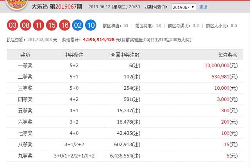
Task: Click the 前区跨度 13 statistic
Action: point(148,26)
